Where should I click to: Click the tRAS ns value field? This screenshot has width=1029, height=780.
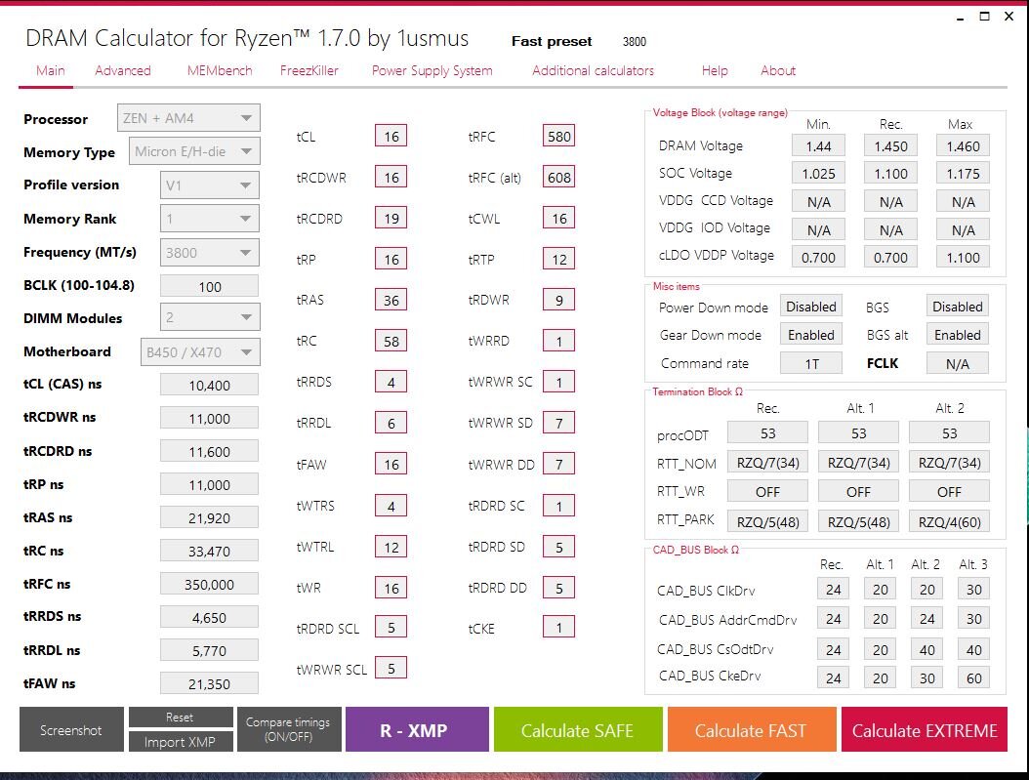(x=209, y=517)
